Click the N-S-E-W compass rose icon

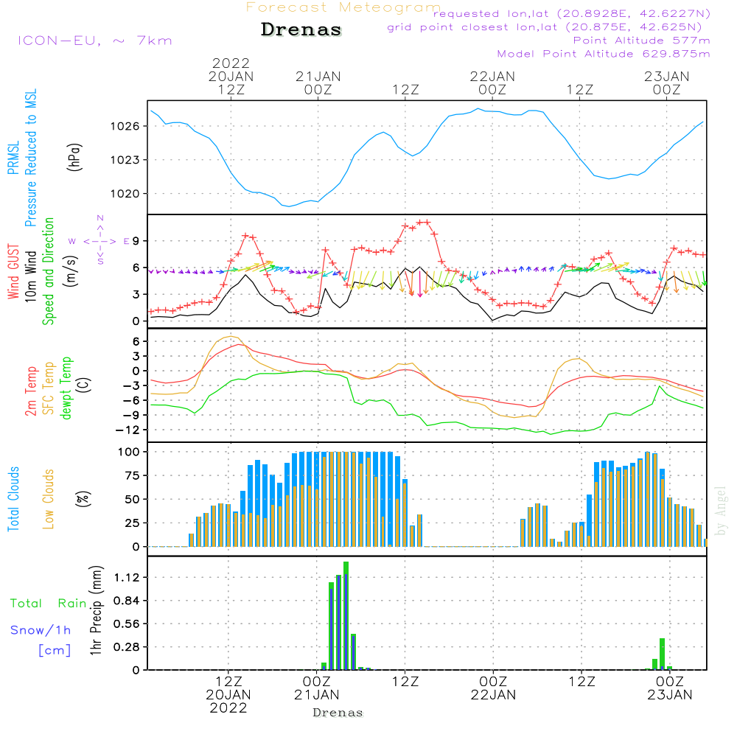click(99, 241)
